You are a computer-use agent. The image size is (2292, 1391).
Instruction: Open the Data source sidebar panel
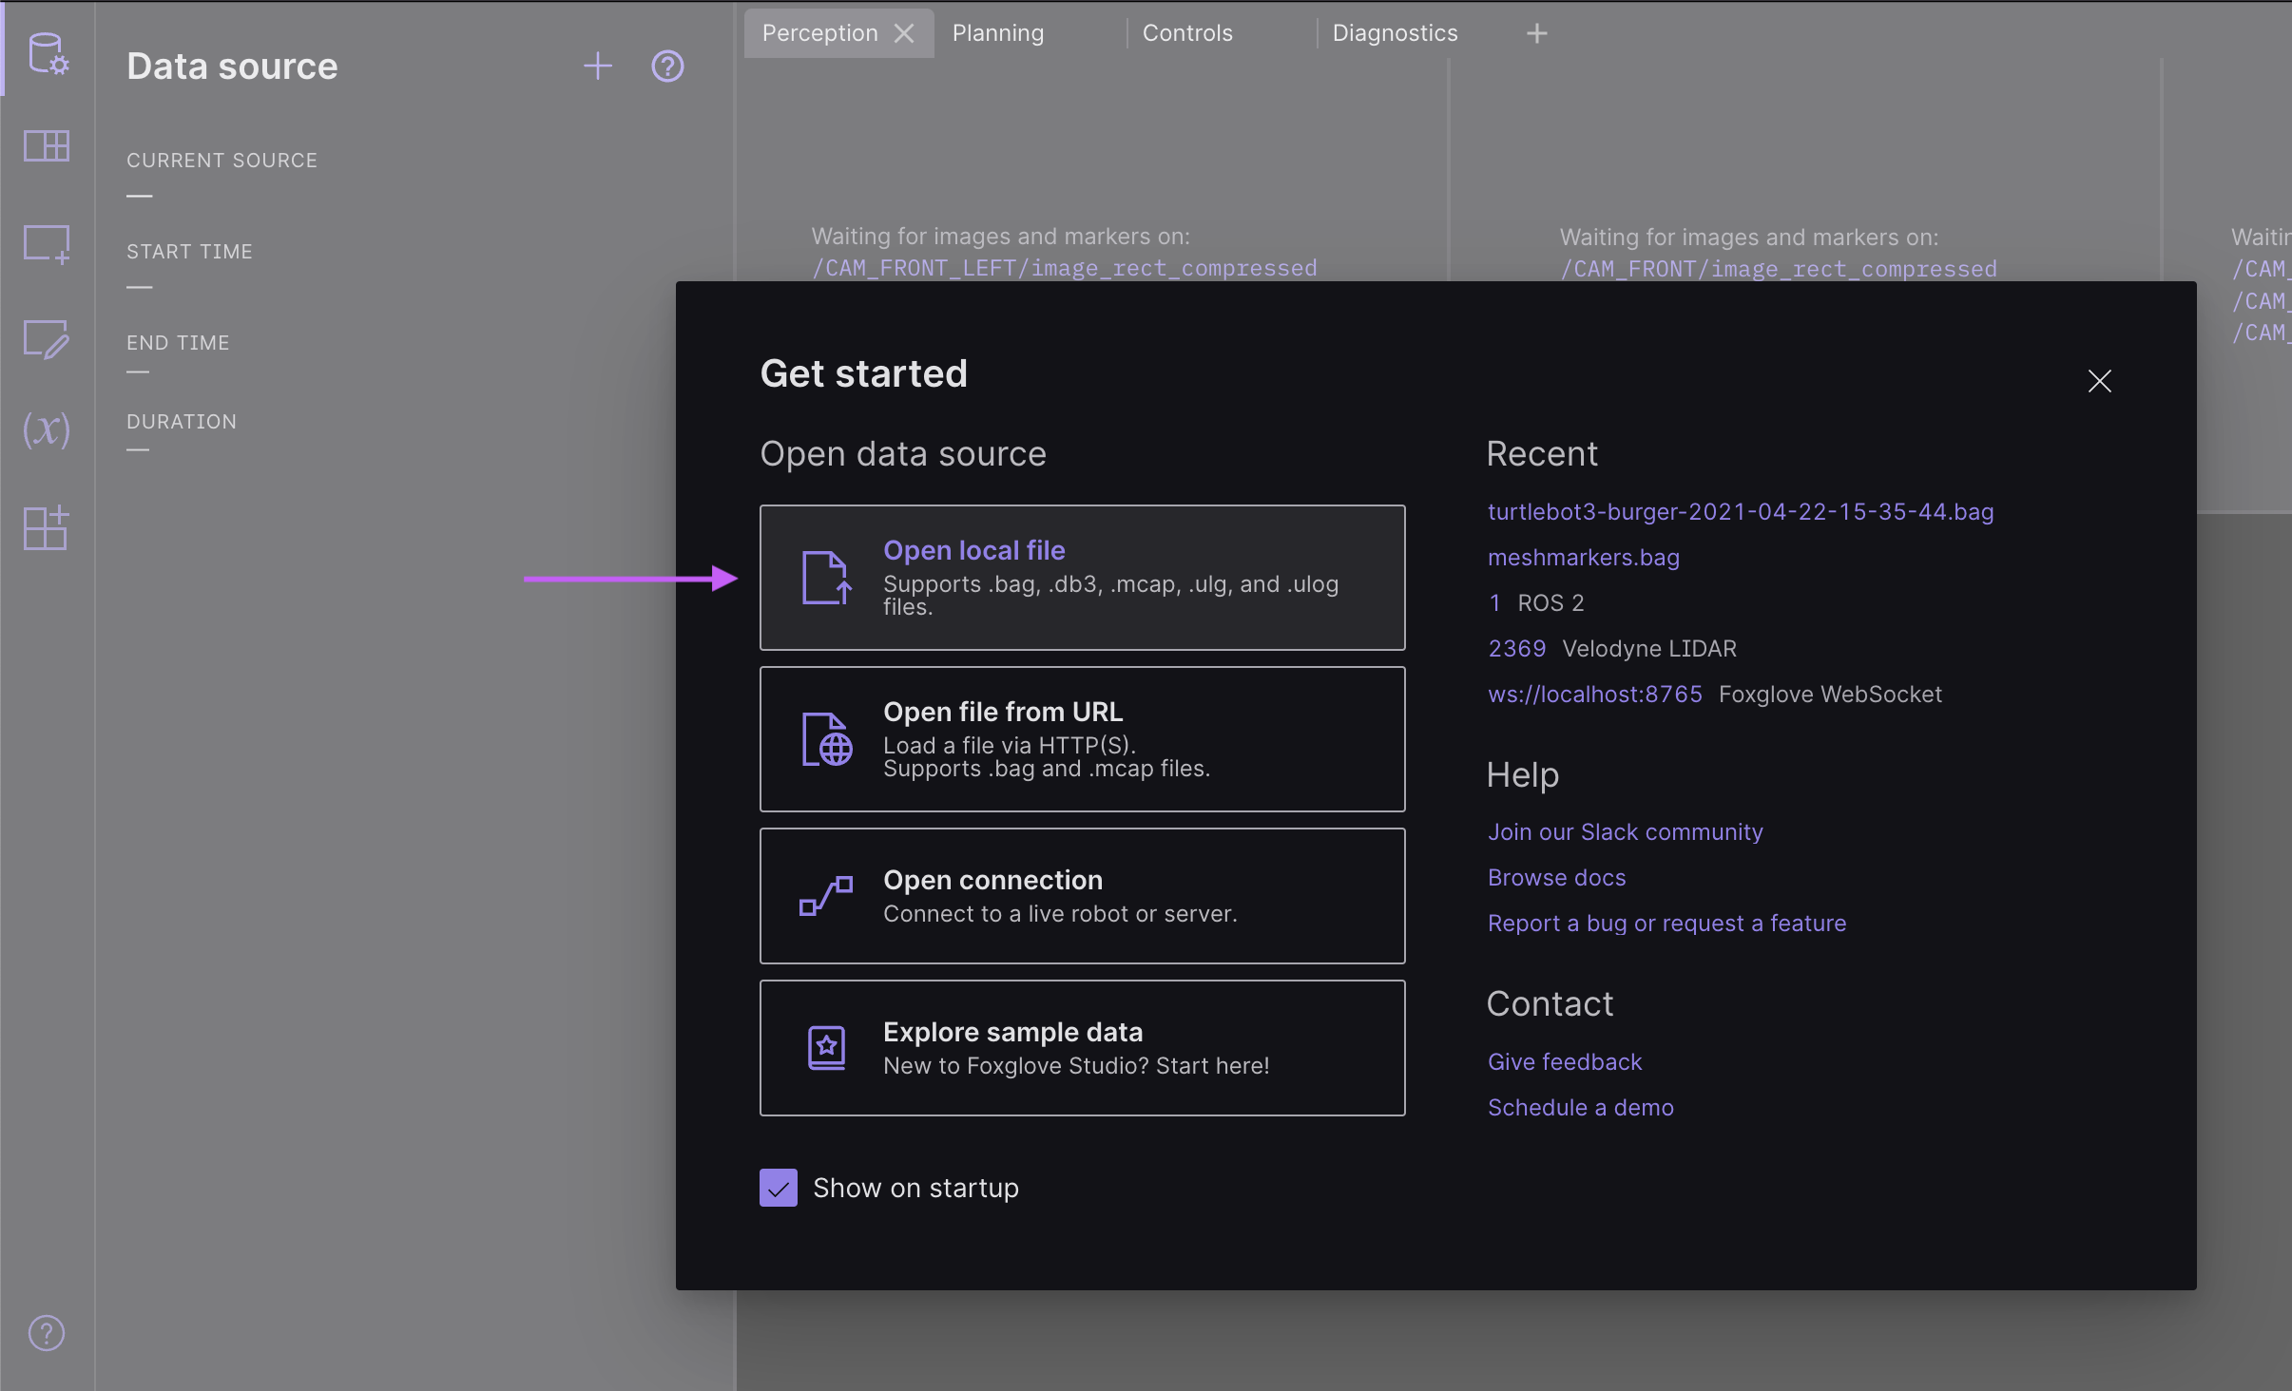pyautogui.click(x=47, y=54)
